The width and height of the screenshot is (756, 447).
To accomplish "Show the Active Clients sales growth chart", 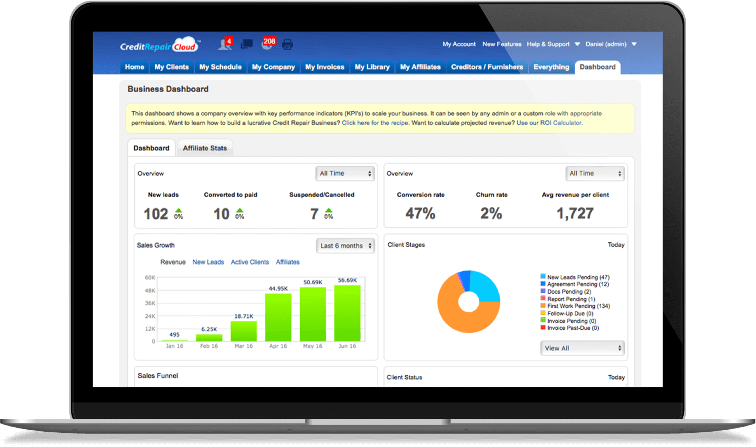I will (250, 262).
